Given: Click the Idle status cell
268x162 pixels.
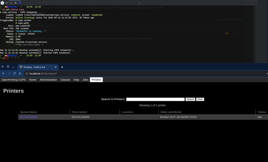Looking at the screenshot, I should click(x=260, y=117).
